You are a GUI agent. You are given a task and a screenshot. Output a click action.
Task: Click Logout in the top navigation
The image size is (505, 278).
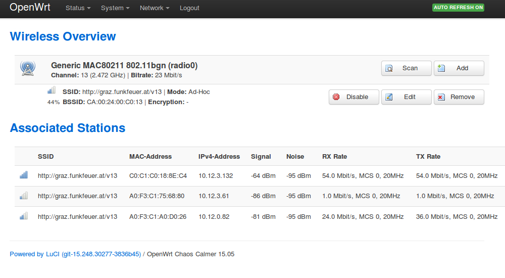(189, 8)
